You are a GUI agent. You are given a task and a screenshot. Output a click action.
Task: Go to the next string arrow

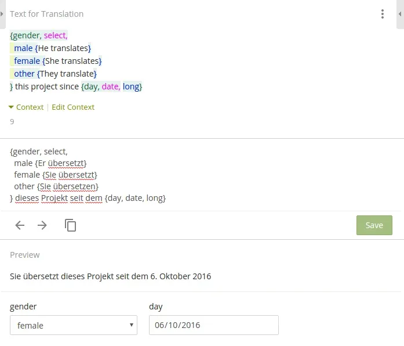(x=42, y=225)
